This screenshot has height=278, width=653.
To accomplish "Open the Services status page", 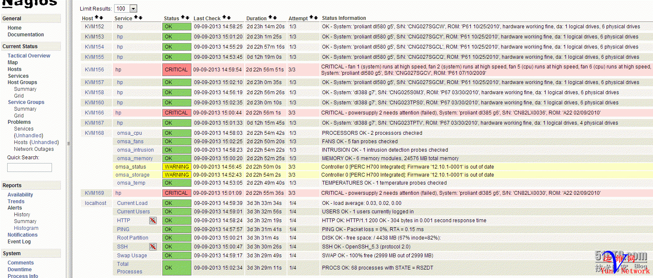I will coord(18,76).
